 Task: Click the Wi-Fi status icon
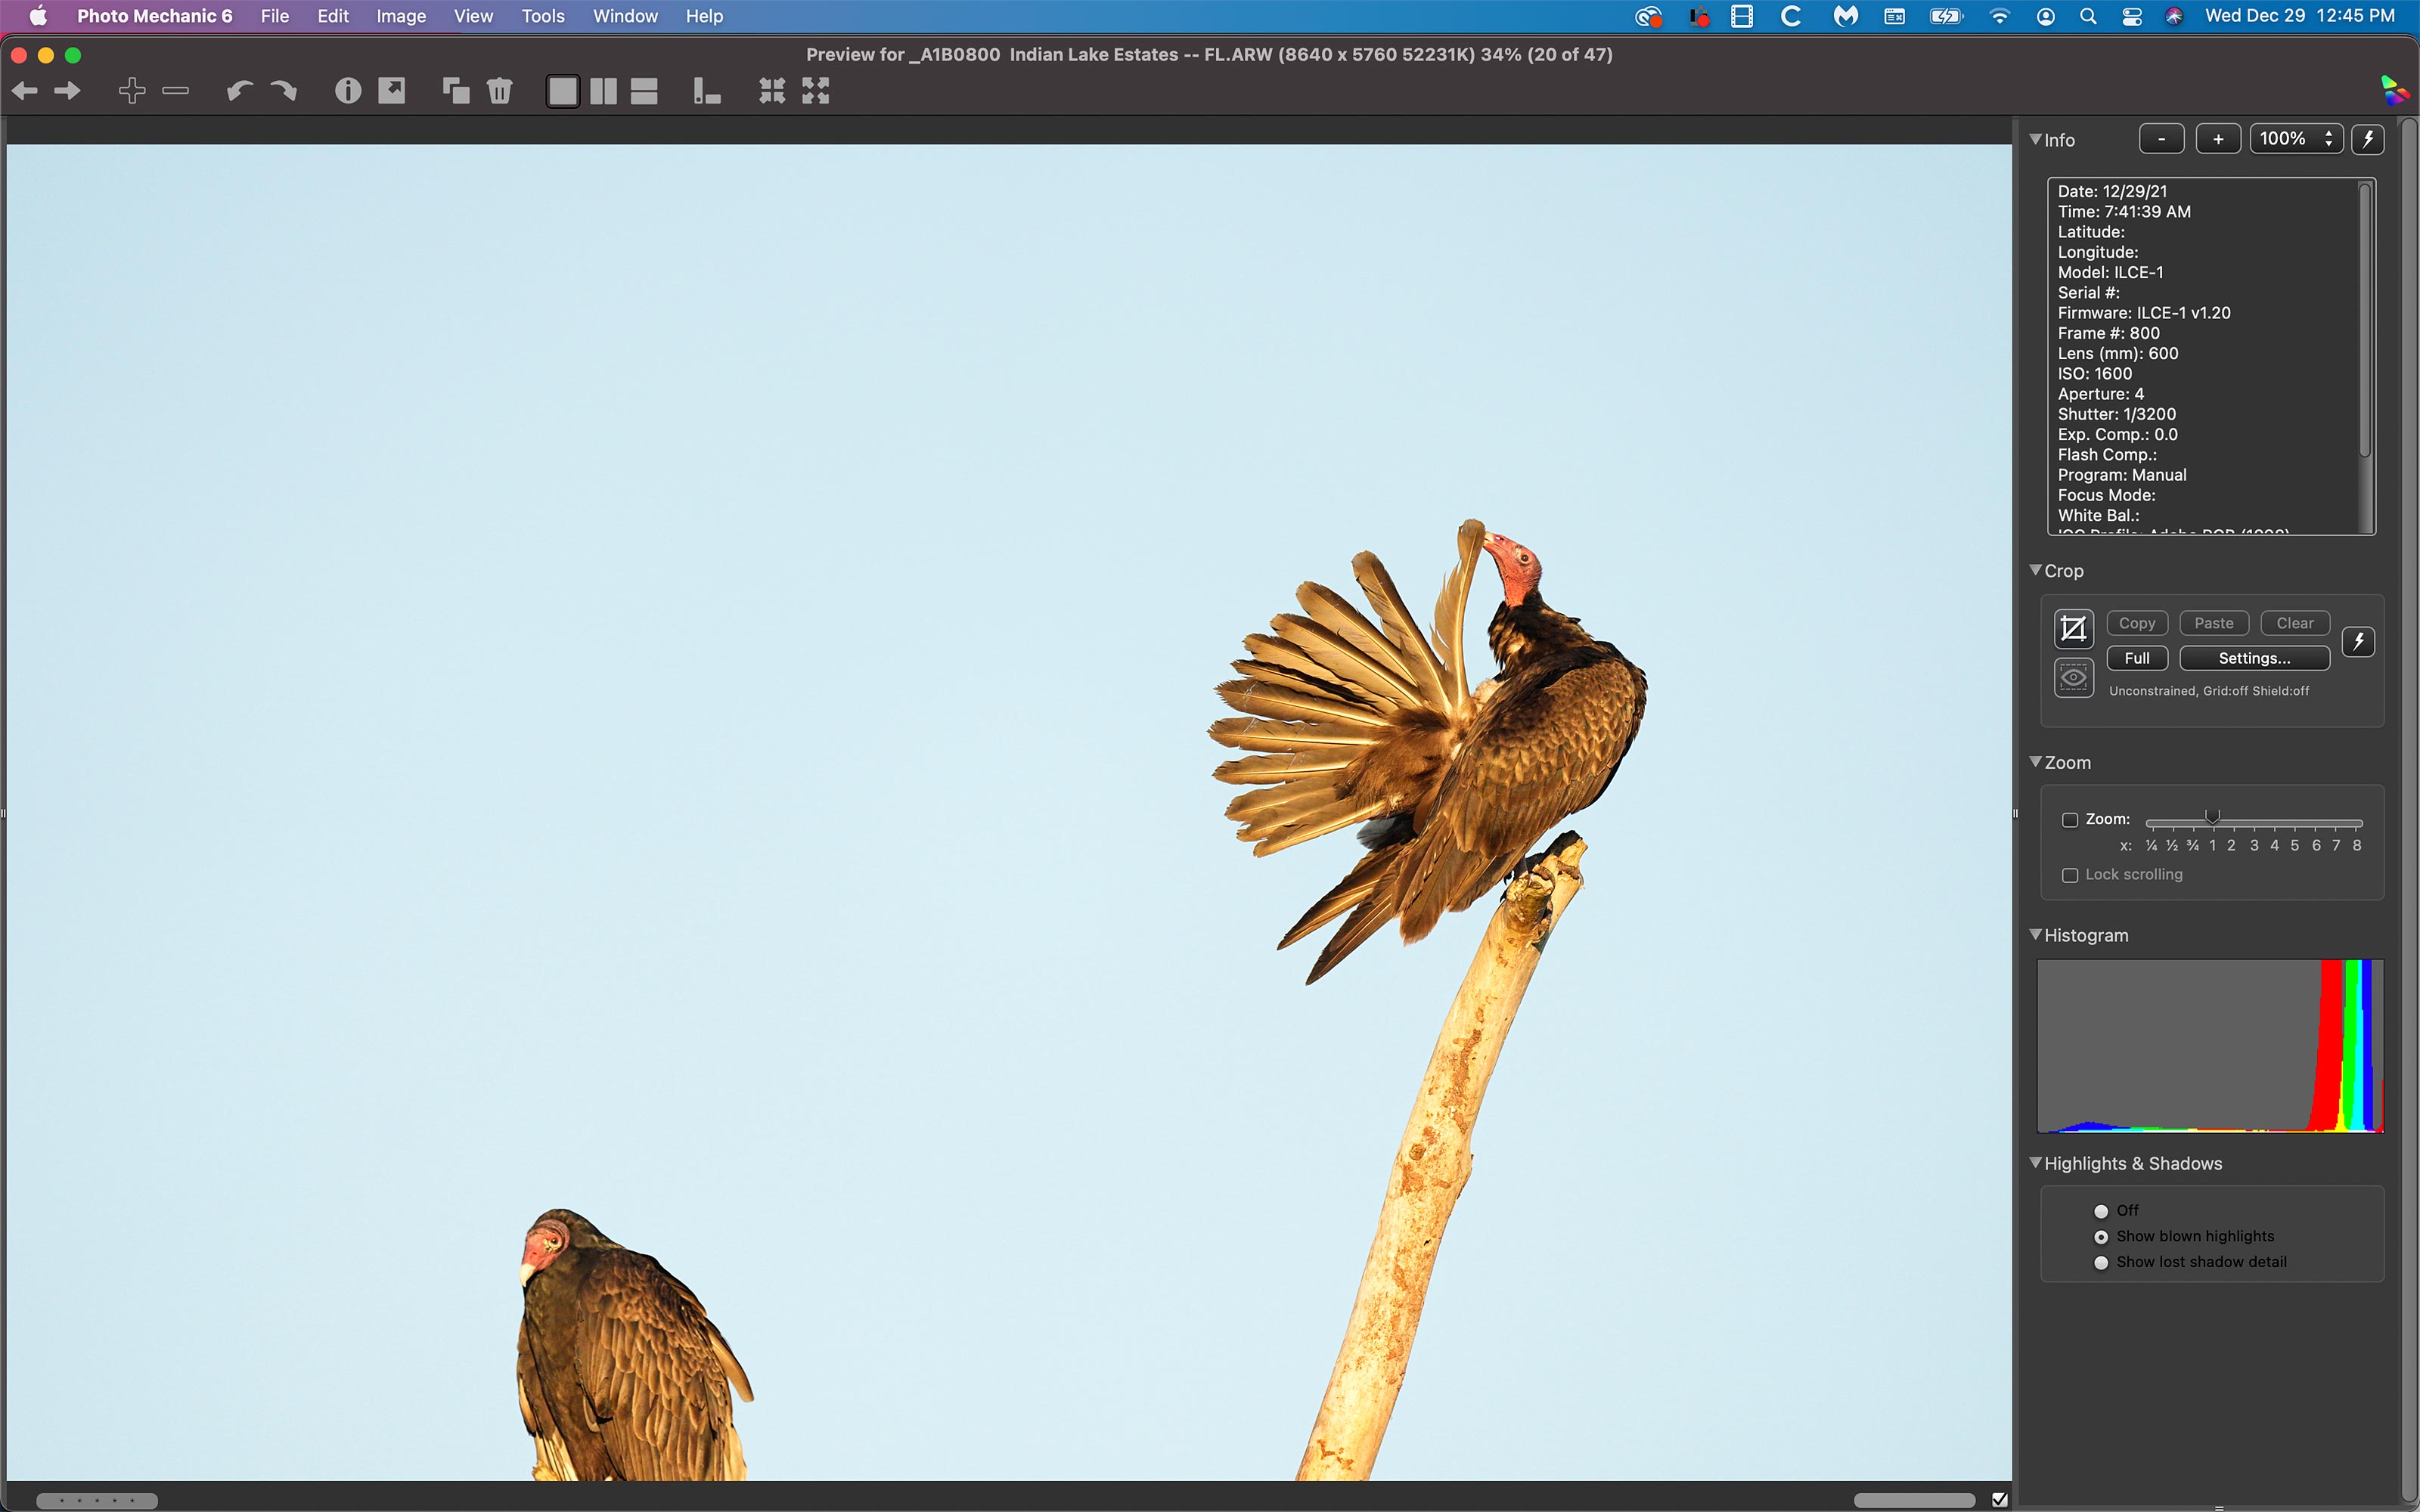(1999, 16)
